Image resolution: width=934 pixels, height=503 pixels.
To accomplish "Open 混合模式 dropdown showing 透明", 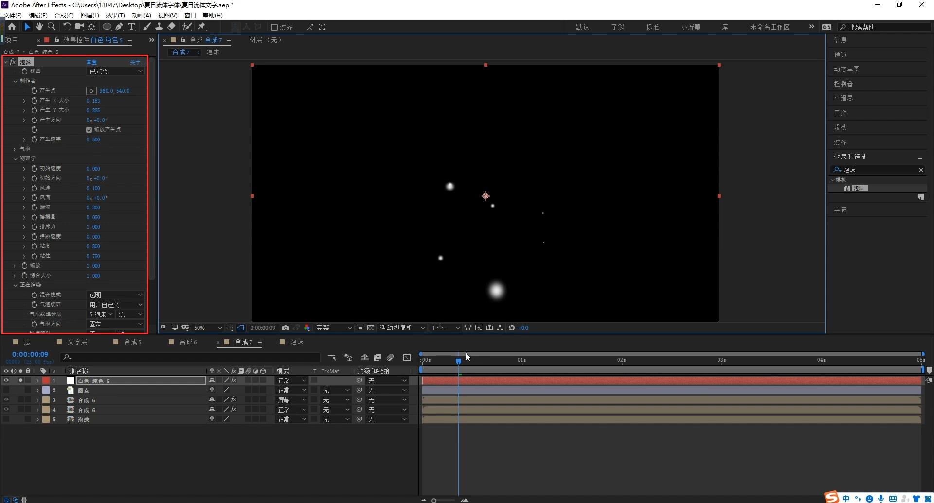I will [x=115, y=295].
